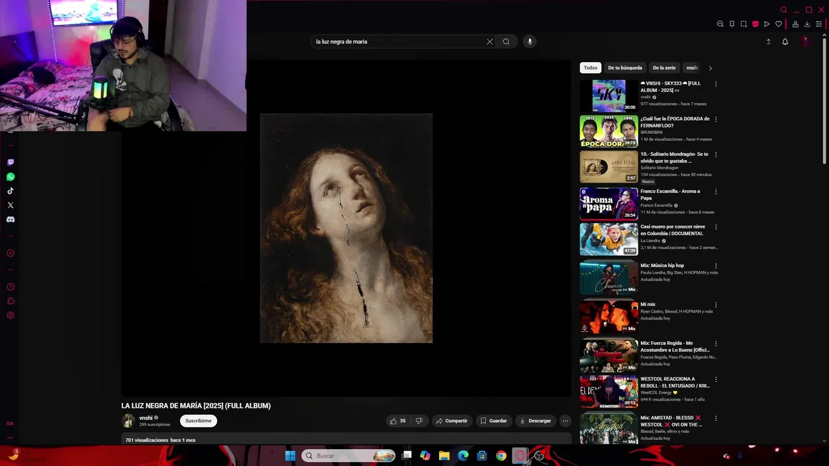Dislike the video with thumbs down

(x=419, y=421)
